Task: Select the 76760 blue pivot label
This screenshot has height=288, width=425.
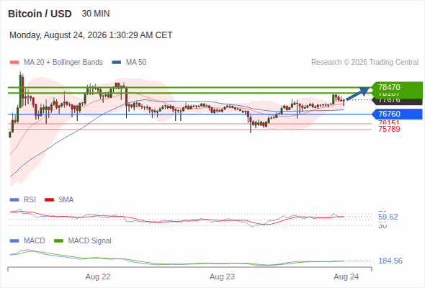Action: pyautogui.click(x=398, y=114)
